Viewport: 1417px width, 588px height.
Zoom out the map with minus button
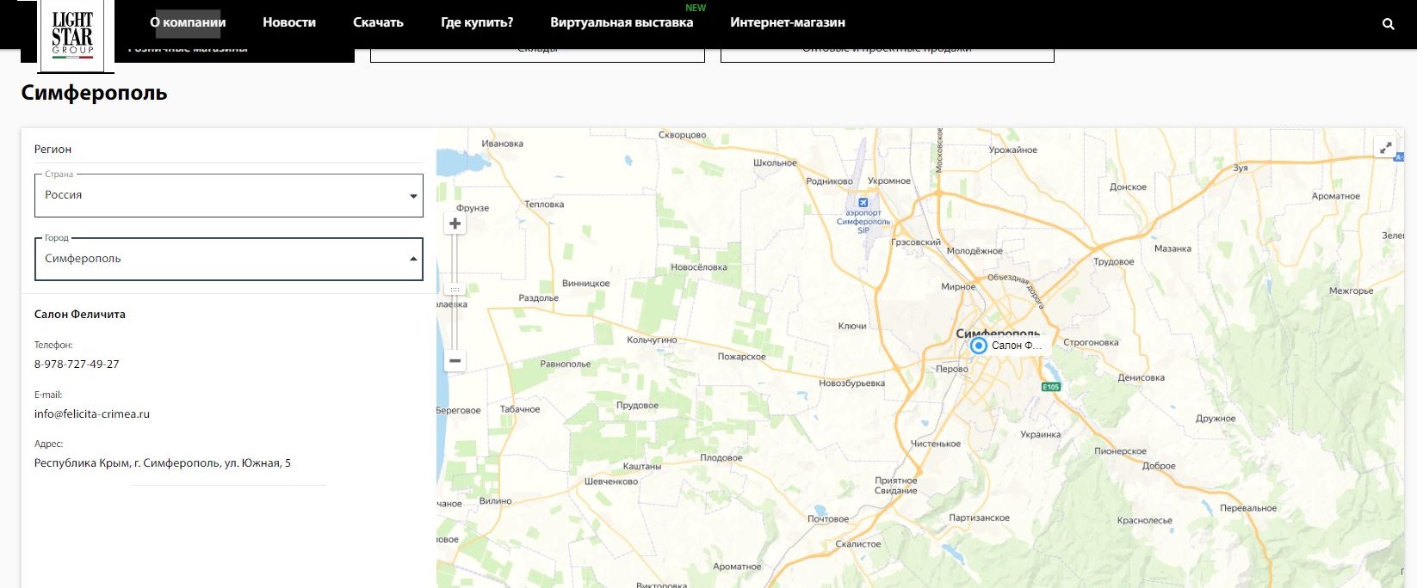(x=455, y=361)
